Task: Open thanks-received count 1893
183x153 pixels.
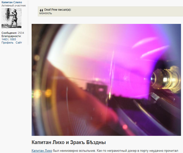Action: 13,39
